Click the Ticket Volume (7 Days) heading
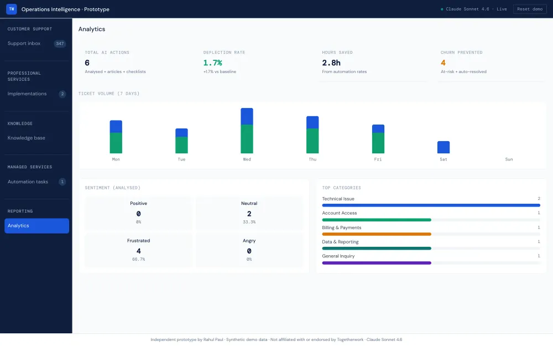553x346 pixels. coord(109,94)
